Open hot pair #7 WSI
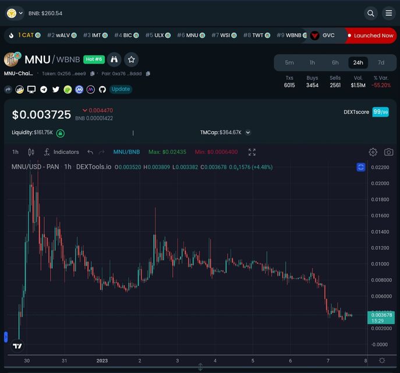The width and height of the screenshot is (400, 373). click(224, 35)
